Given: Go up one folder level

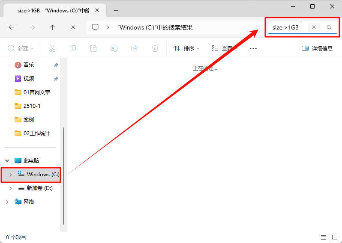Looking at the screenshot, I should pyautogui.click(x=53, y=27).
